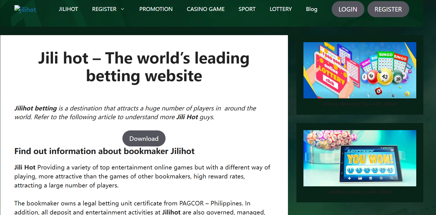Viewport: 436px width, 215px height.
Task: Go to the PROMOTION page
Action: (156, 9)
